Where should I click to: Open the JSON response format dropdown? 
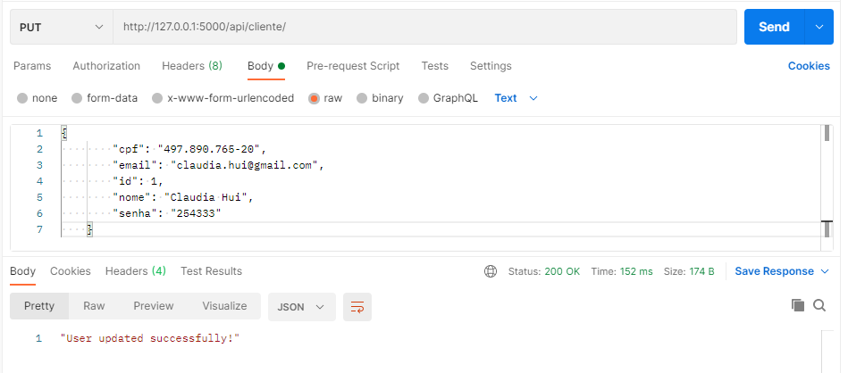click(302, 307)
